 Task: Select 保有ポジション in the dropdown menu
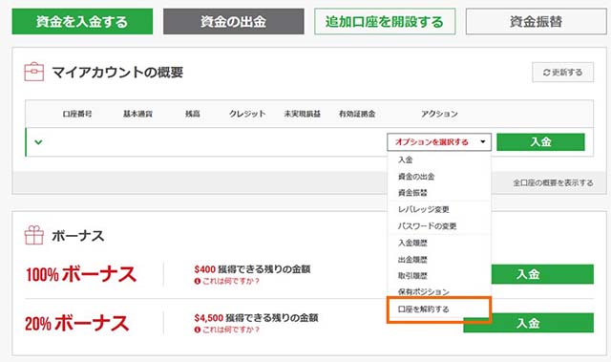[424, 291]
